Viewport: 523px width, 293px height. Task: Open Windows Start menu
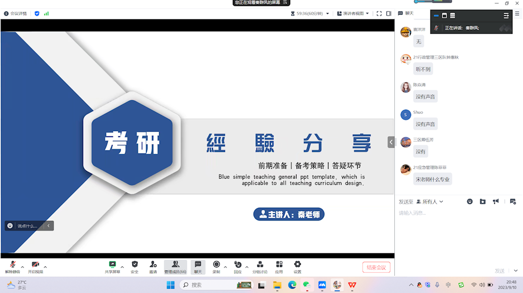(170, 285)
